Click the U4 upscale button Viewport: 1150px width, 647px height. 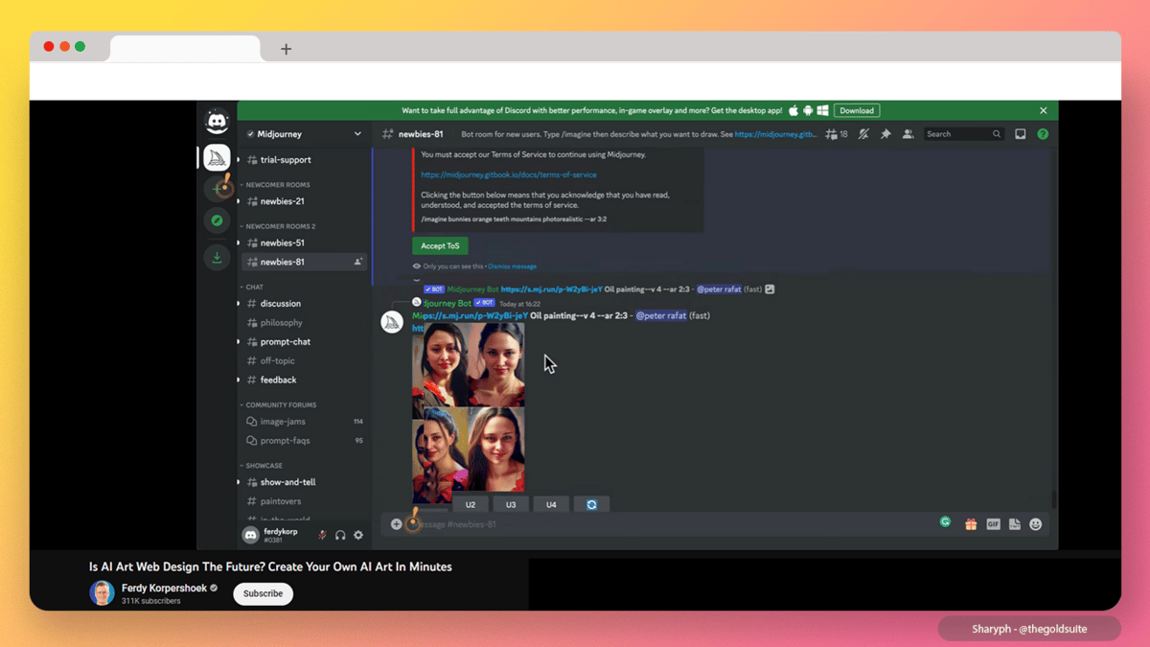pyautogui.click(x=551, y=504)
